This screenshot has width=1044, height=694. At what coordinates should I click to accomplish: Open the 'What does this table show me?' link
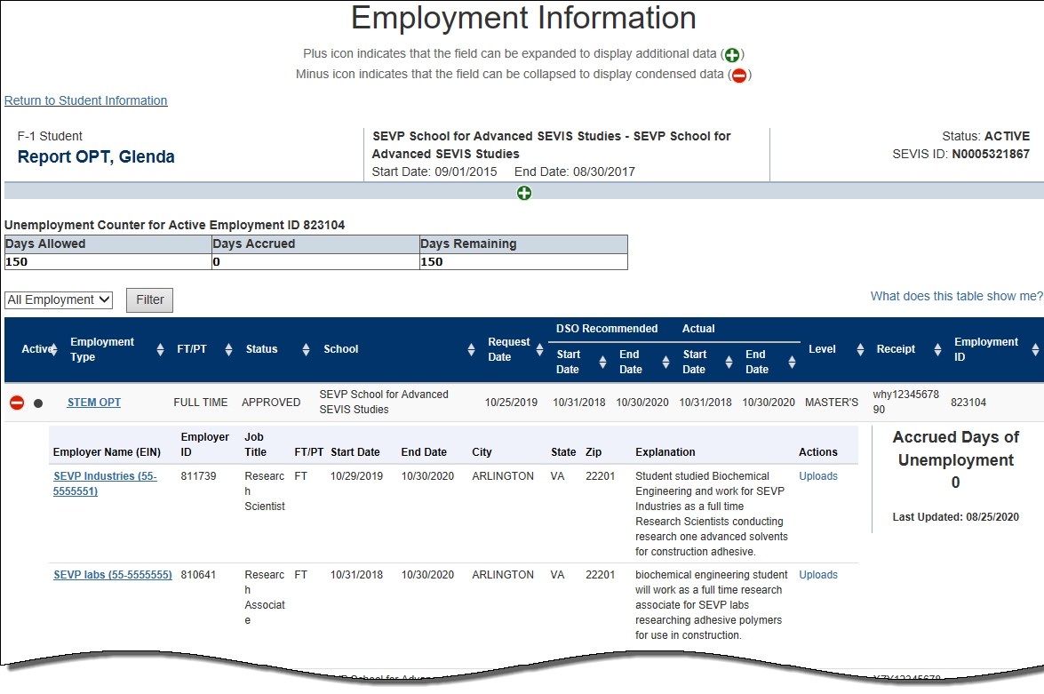coord(956,297)
